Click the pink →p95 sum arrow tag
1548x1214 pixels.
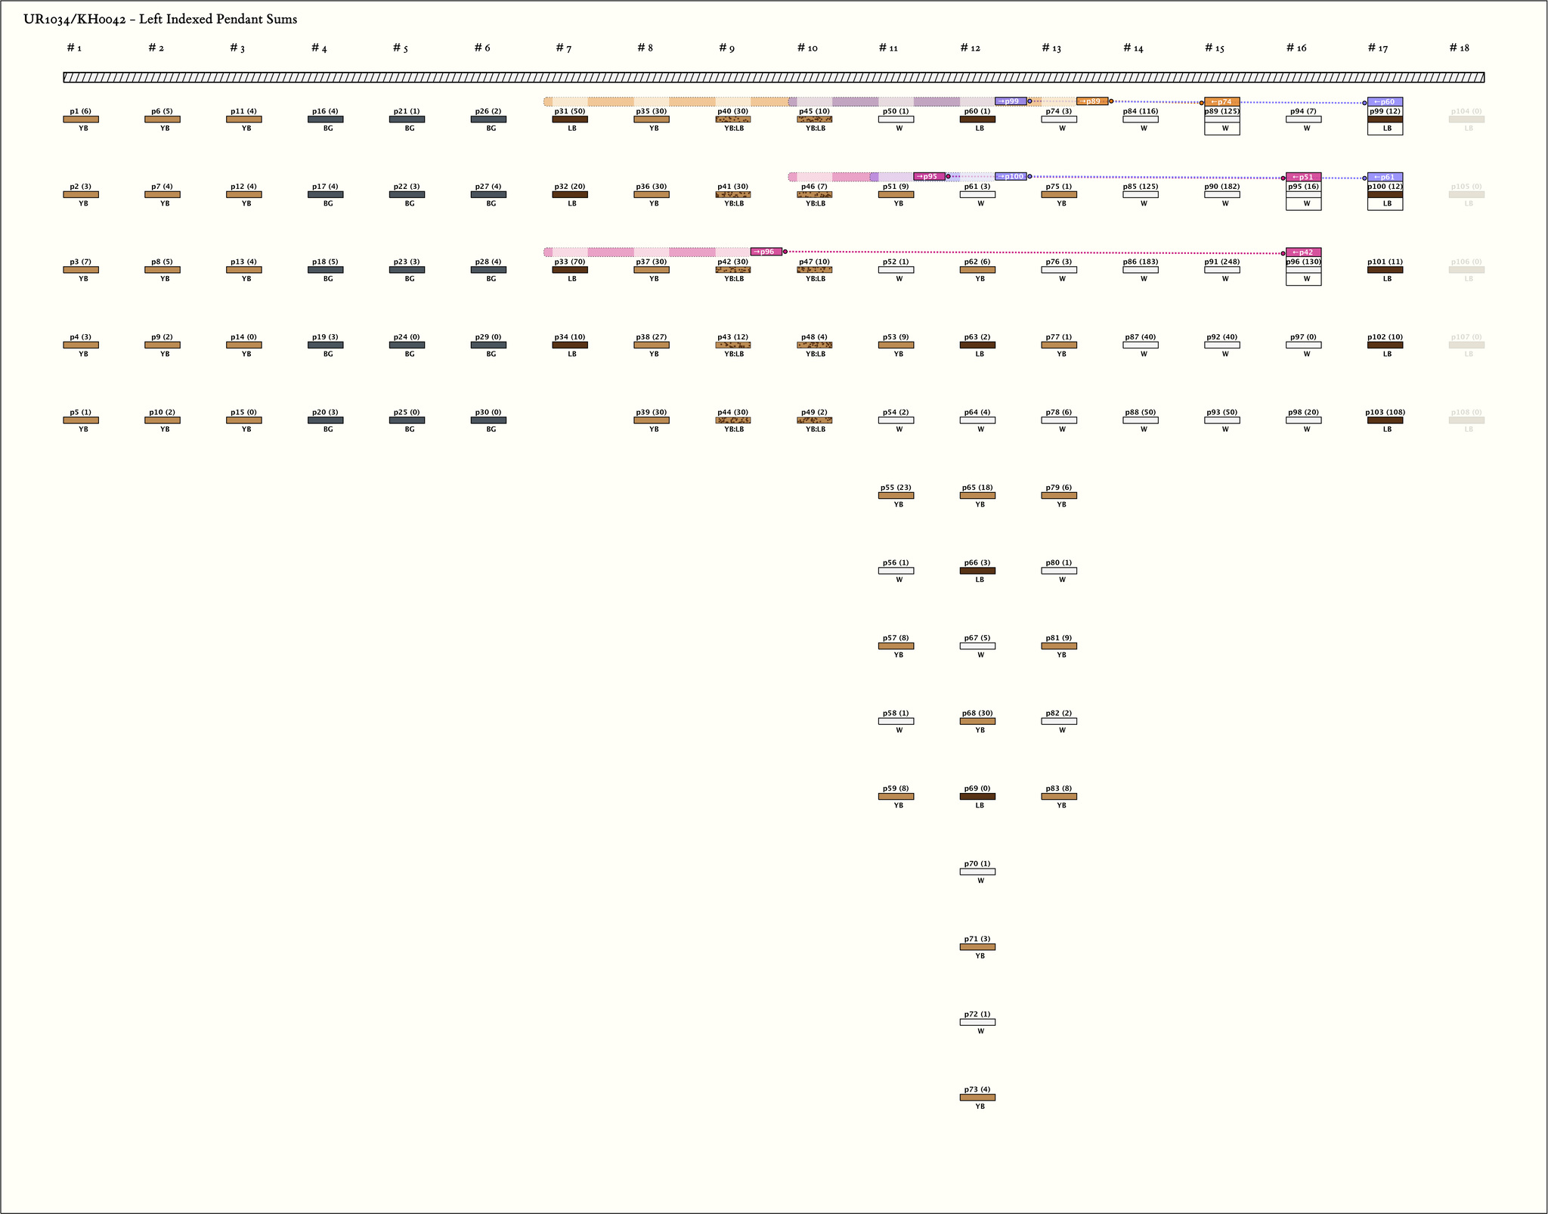pos(928,177)
